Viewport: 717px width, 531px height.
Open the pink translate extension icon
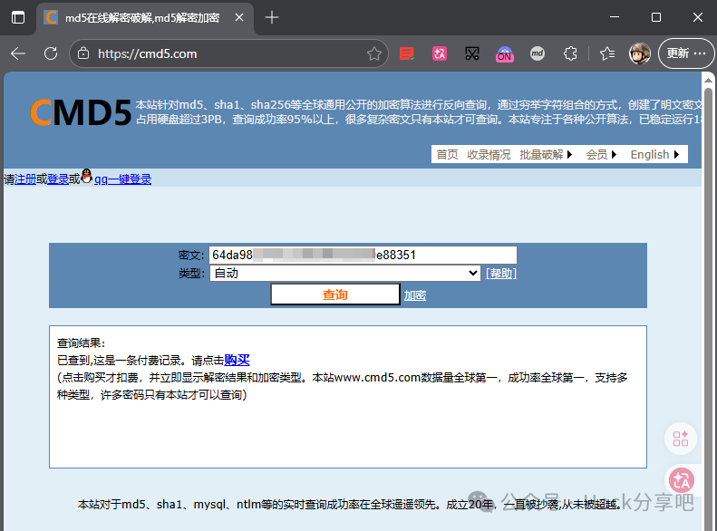(440, 54)
